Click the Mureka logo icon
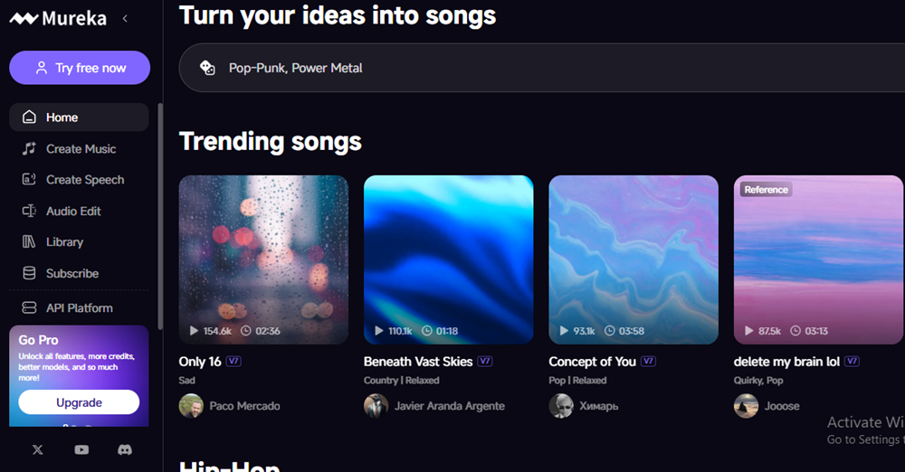The height and width of the screenshot is (472, 905). [24, 19]
